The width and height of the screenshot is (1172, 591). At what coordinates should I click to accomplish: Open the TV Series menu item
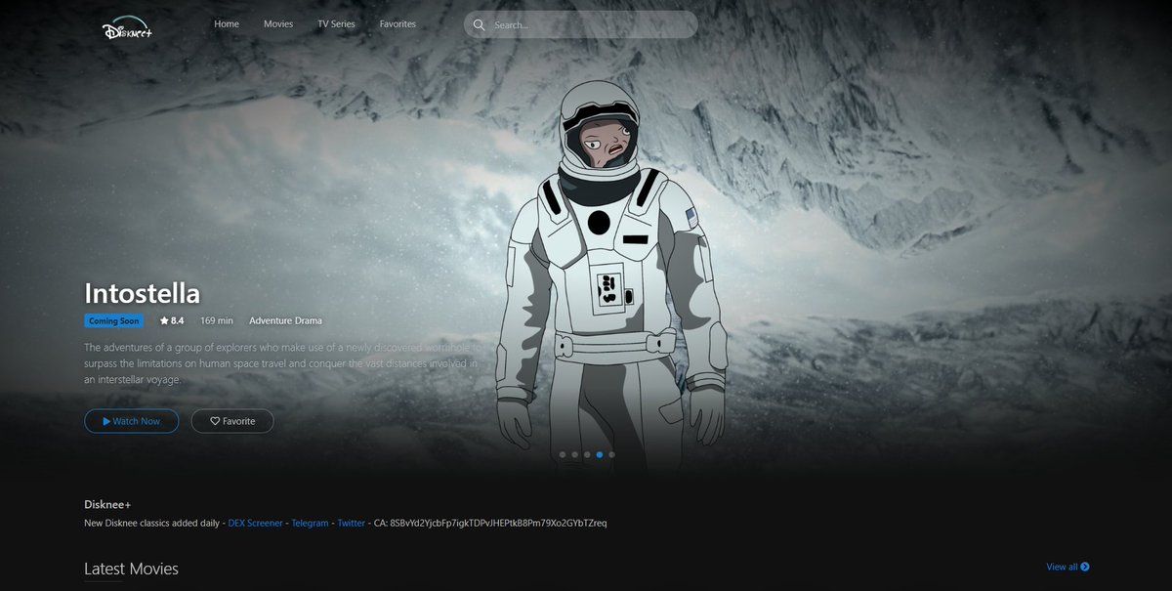pyautogui.click(x=337, y=23)
